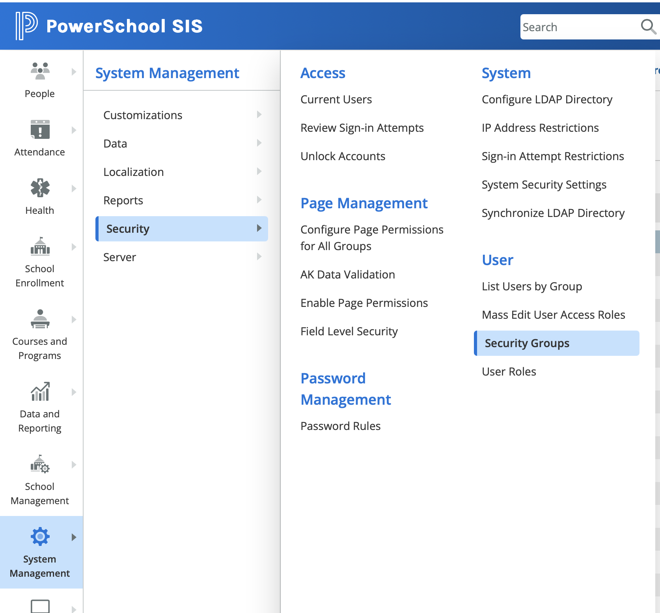The image size is (660, 613).
Task: Expand the People sidebar arrow
Action: coord(74,72)
